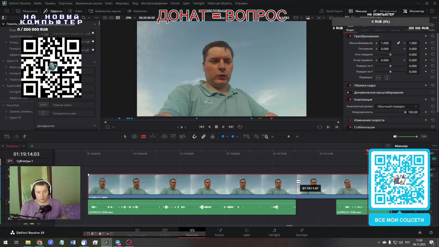This screenshot has height=247, width=439.
Task: Switch to the Fusion page tab
Action: coord(219,233)
